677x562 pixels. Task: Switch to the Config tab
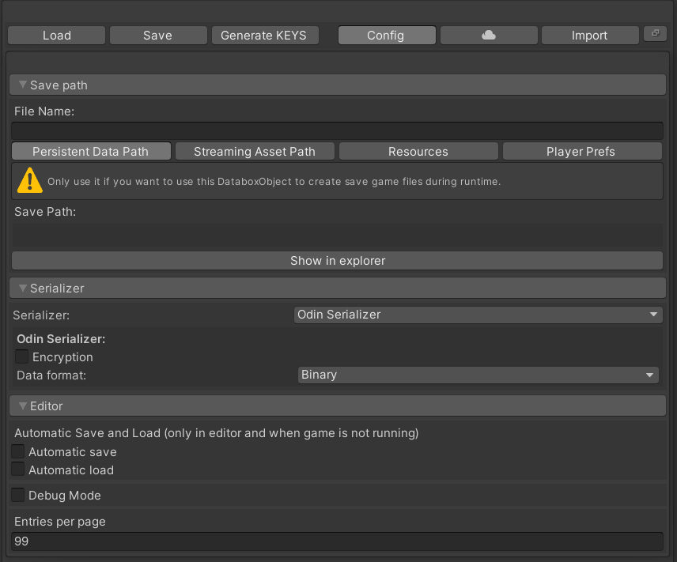(x=386, y=36)
